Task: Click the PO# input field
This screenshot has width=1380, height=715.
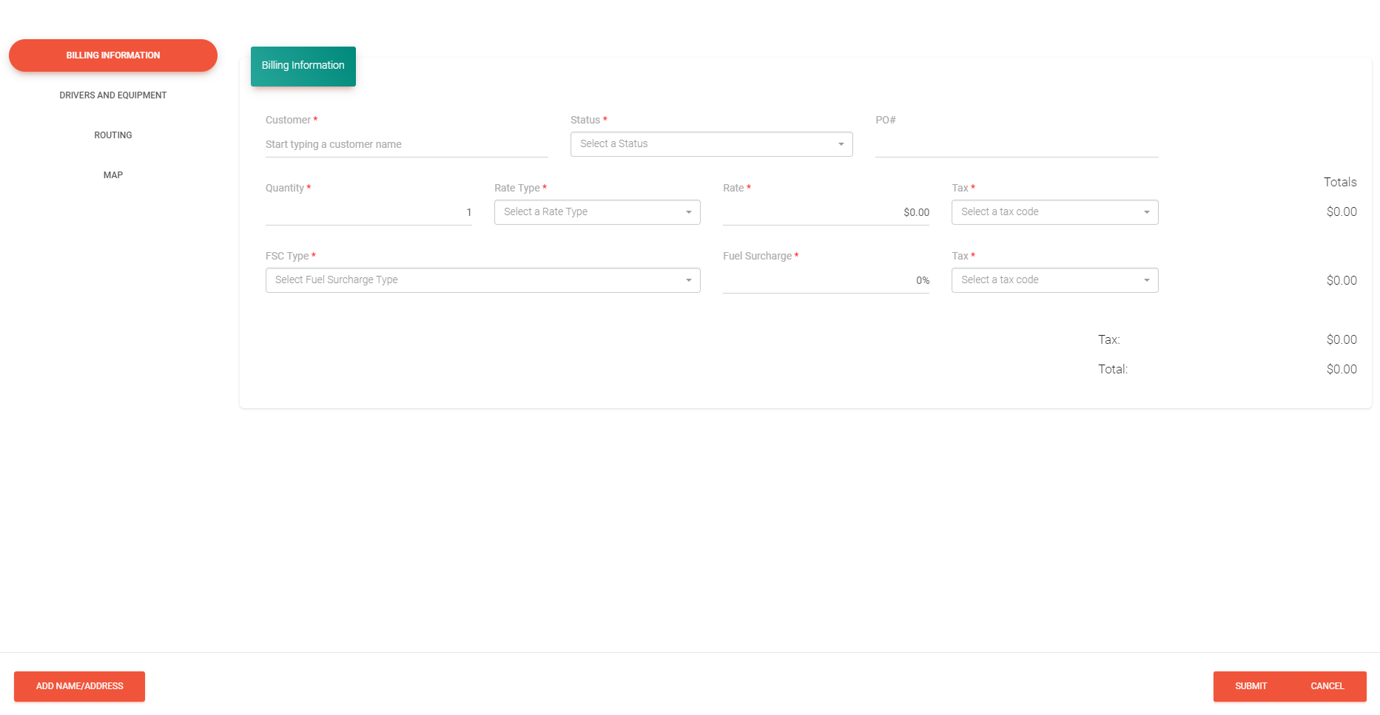Action: 1015,144
